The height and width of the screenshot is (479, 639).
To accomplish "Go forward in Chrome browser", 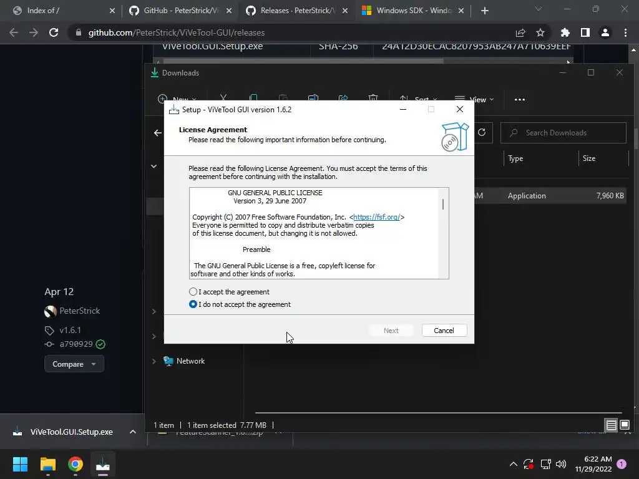I will [34, 32].
